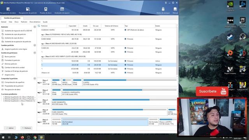
Task: Open the Manual icon in the toolbar
Action: tap(175, 10)
